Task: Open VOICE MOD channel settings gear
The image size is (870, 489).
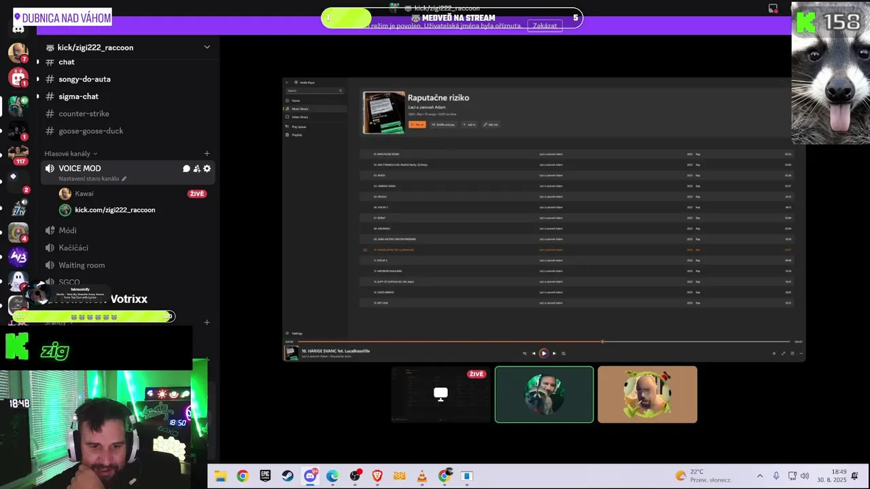Action: point(207,168)
